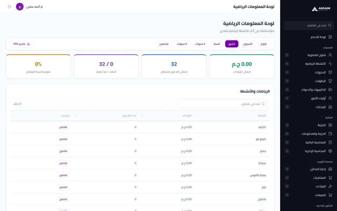This screenshot has height=211, width=337.
Task: Open تفاصيل for سباحة row
Action: [x=63, y=163]
